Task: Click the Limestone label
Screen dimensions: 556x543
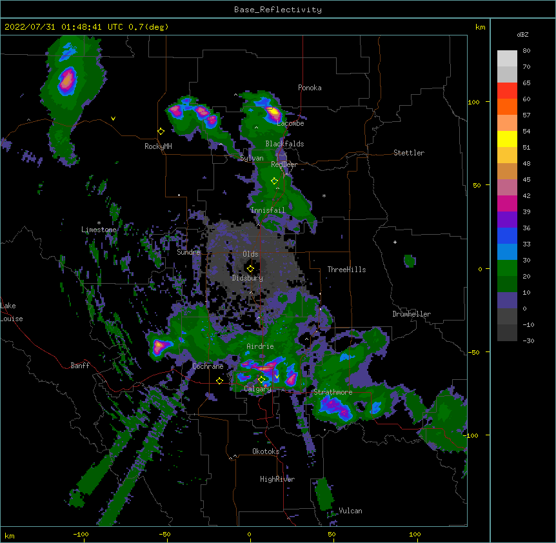Action: 99,230
